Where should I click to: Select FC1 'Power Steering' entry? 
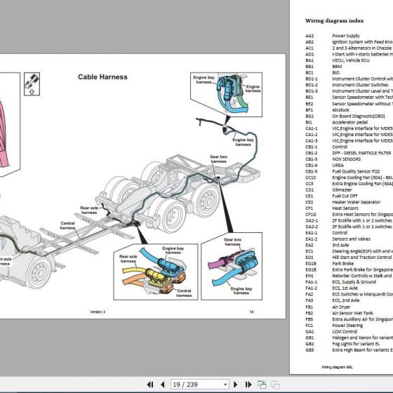click(334, 326)
